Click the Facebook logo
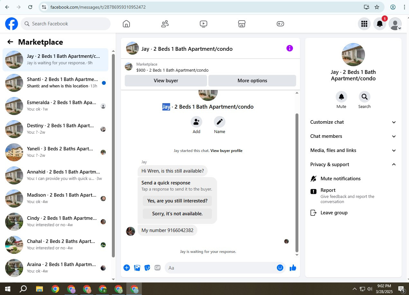 [12, 24]
